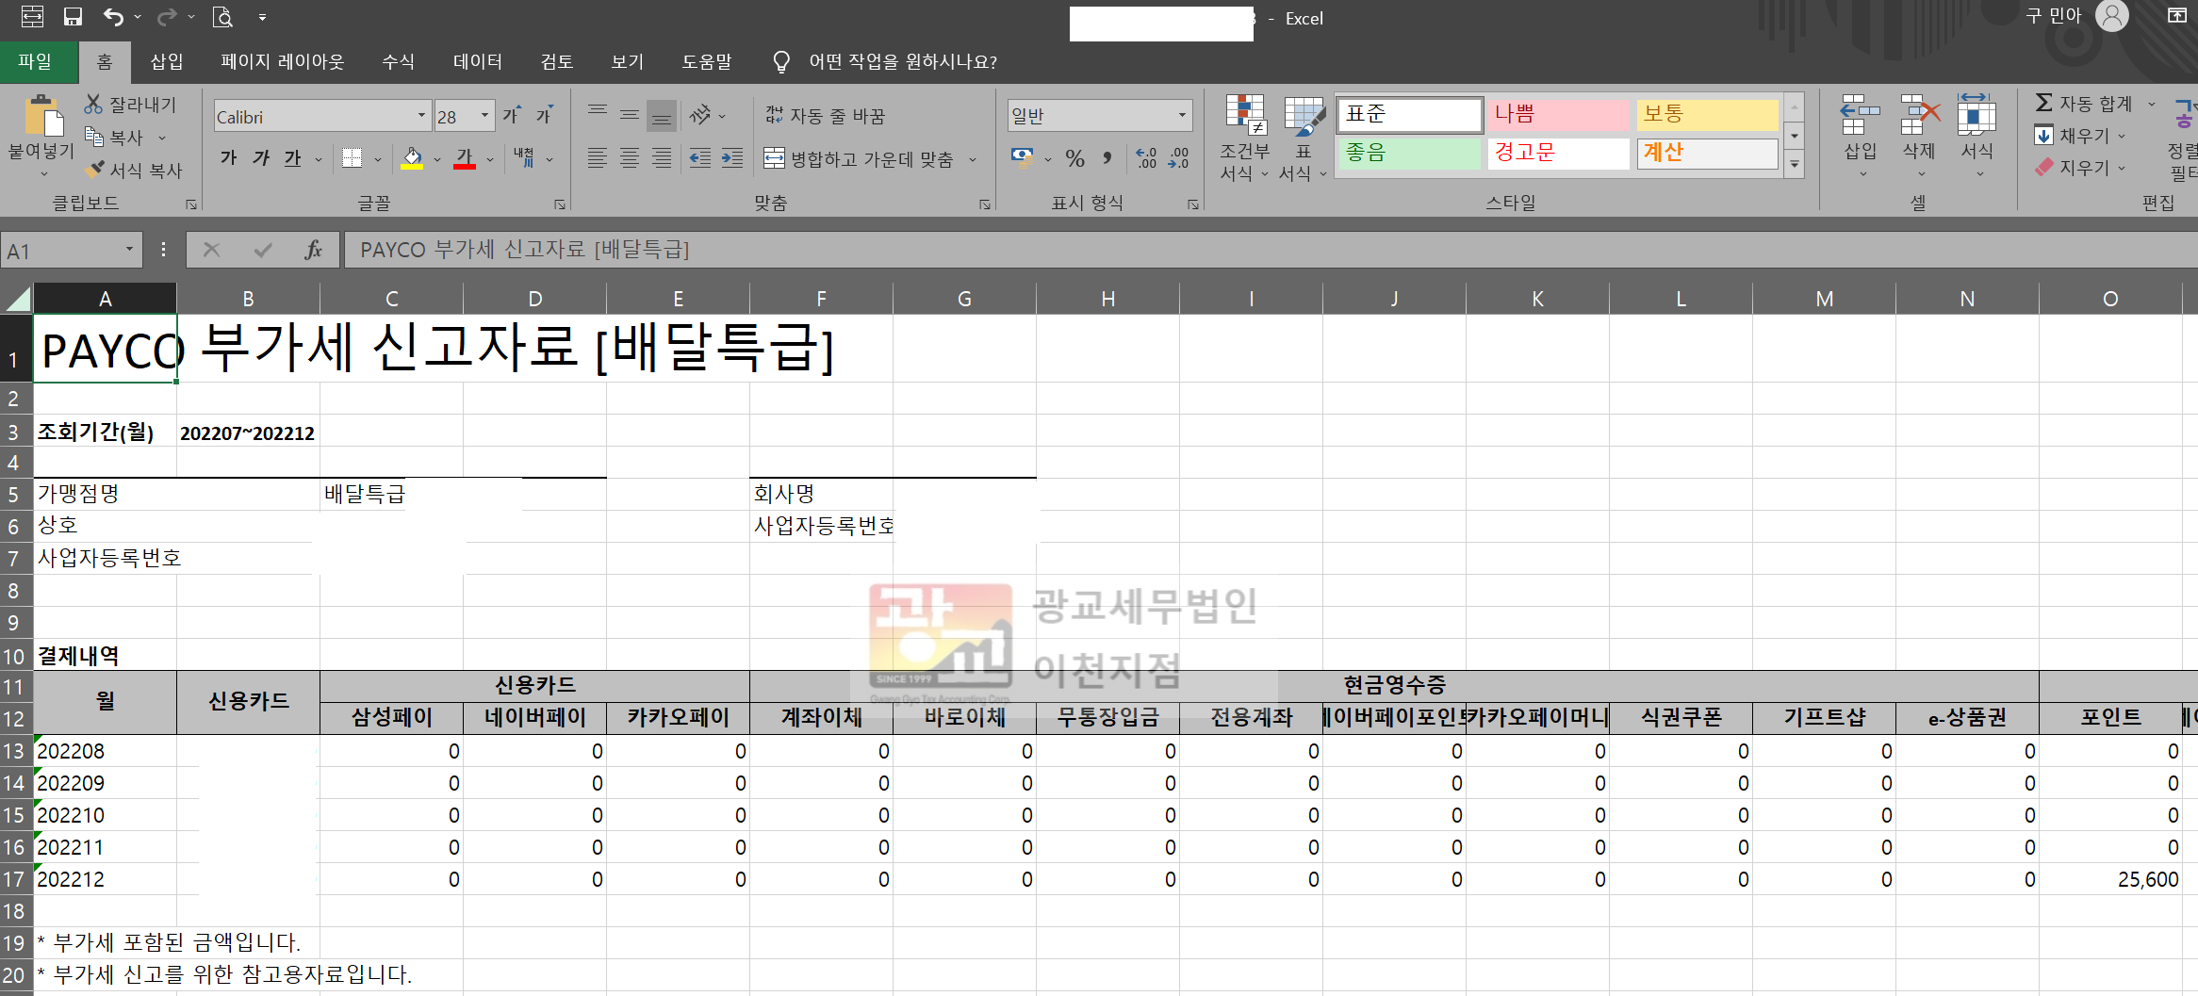The image size is (2198, 996).
Task: Toggle align text left
Action: point(598,158)
